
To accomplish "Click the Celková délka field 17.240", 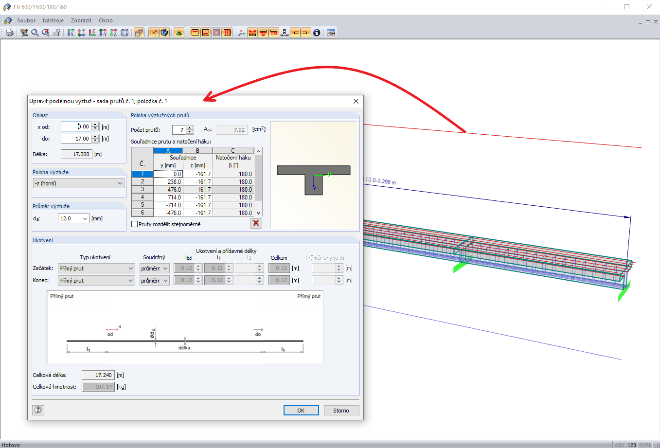I will point(98,375).
